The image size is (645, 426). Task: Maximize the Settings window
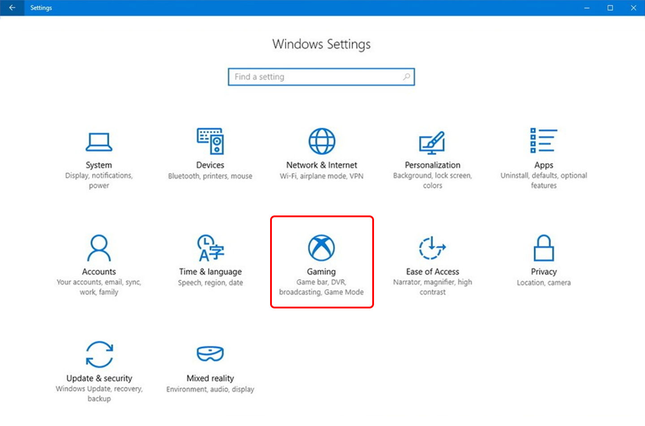[x=610, y=8]
